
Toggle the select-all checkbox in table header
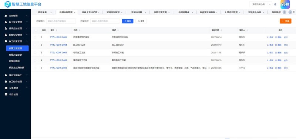(35, 30)
